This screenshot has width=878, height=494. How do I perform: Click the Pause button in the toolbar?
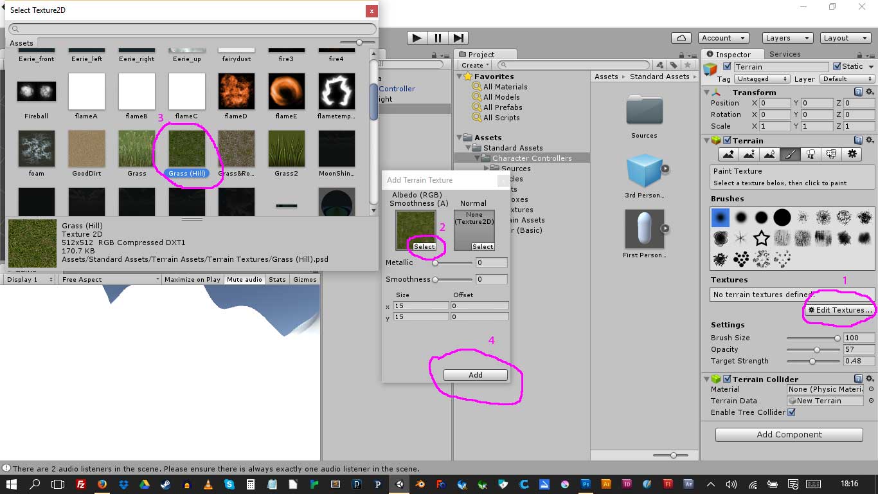point(438,38)
